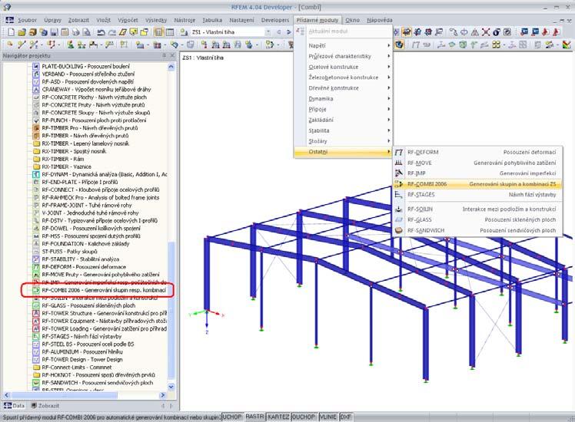
Task: Toggle KARTEZ mode in the status bar
Action: [278, 417]
